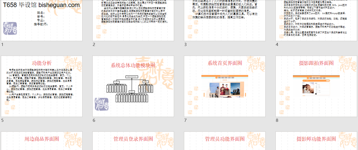Select the 周边商品界面图 slide thumbnail
The image size is (358, 150).
42,141
